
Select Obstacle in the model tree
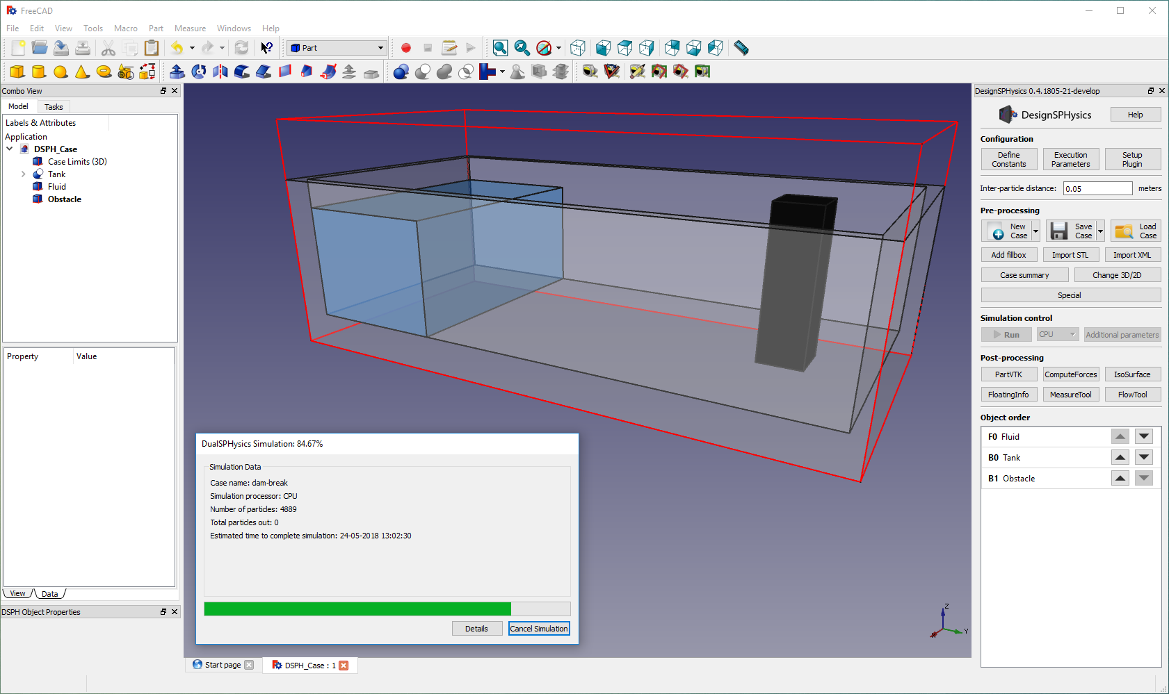(65, 199)
